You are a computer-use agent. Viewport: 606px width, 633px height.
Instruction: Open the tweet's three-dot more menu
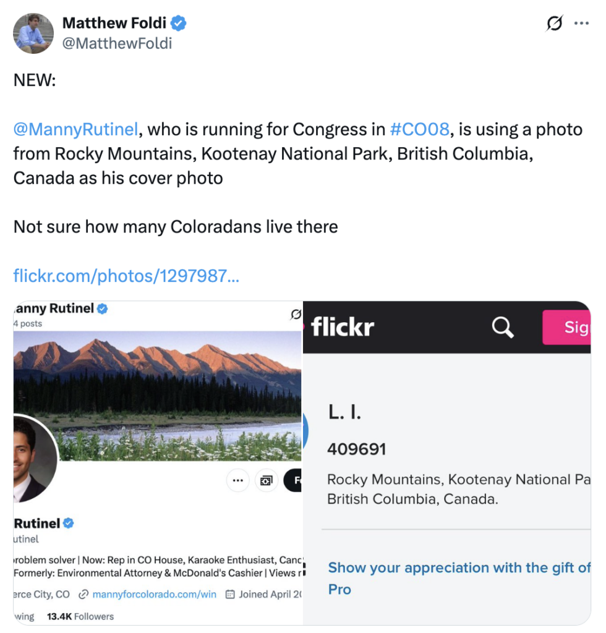tap(581, 24)
